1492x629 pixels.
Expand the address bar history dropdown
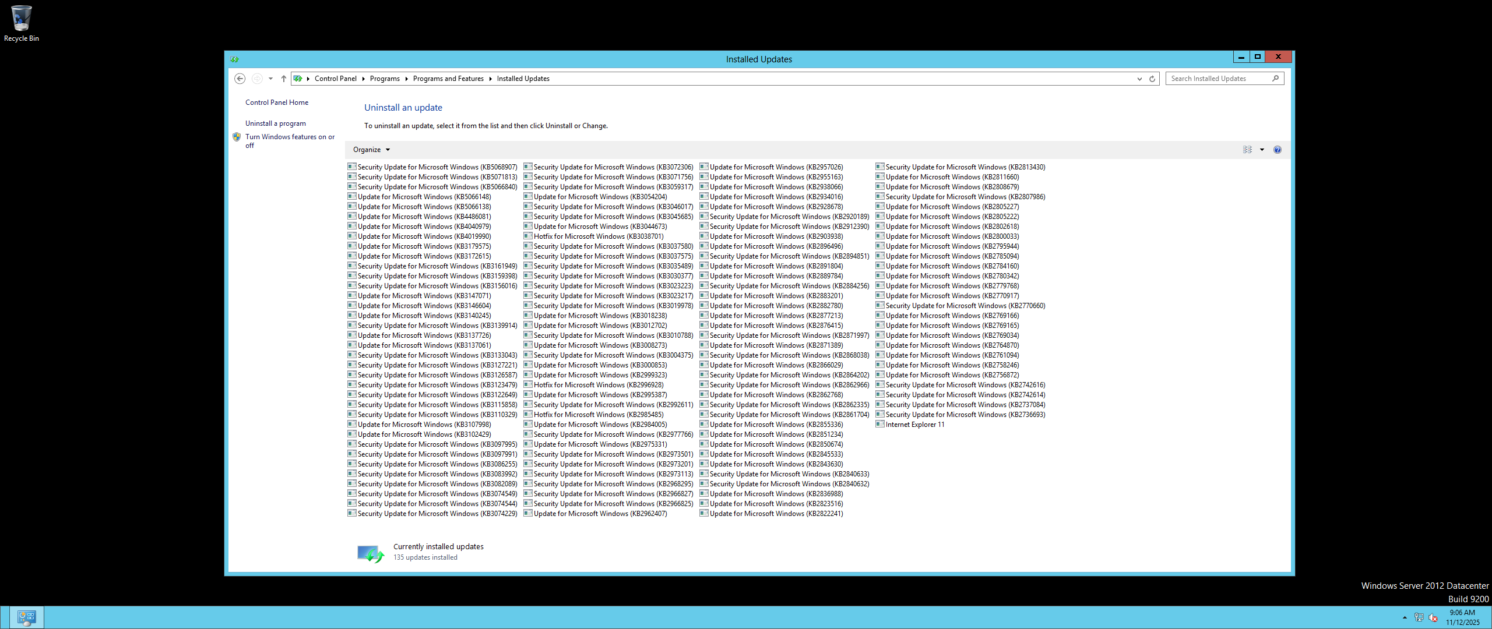(x=1139, y=79)
